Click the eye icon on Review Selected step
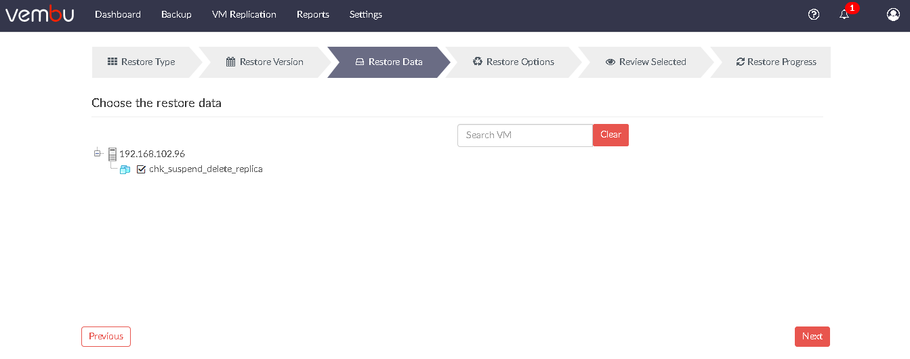Image resolution: width=910 pixels, height=359 pixels. (x=611, y=62)
